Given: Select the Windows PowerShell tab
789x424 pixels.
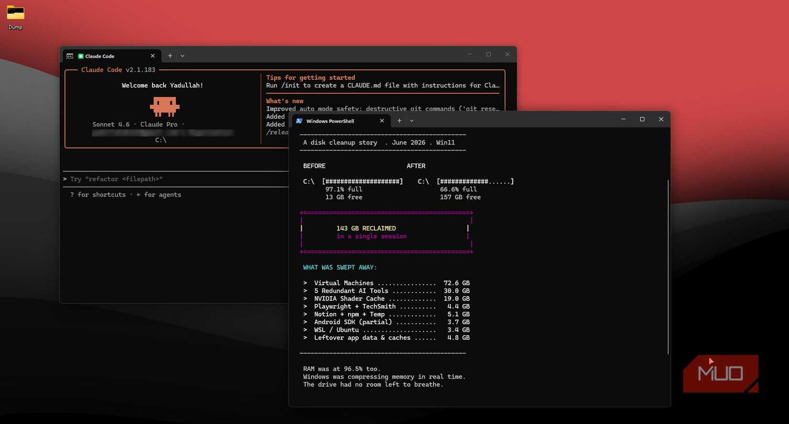Looking at the screenshot, I should (340, 121).
